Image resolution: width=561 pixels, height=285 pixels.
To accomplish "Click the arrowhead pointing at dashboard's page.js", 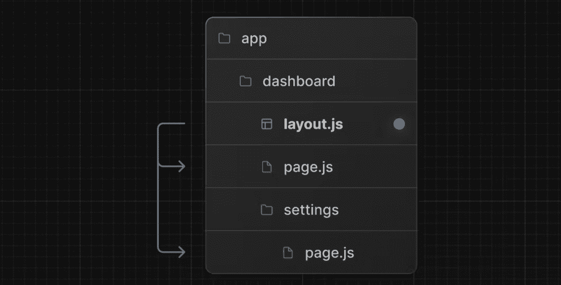I will tap(181, 166).
